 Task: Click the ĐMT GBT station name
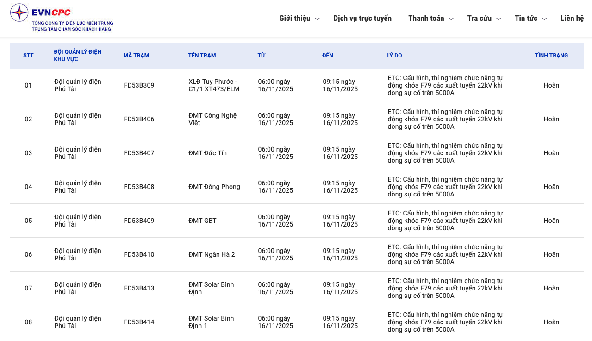202,221
